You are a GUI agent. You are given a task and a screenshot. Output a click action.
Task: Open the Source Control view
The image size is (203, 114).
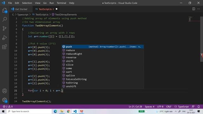(4, 28)
